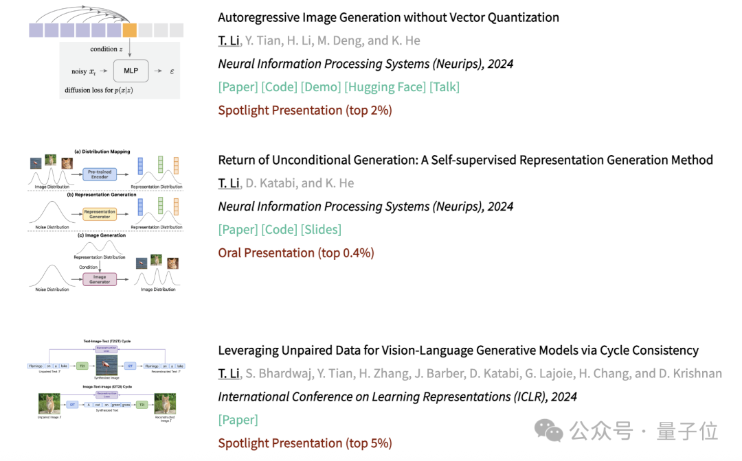The width and height of the screenshot is (742, 461).
Task: Click the Return of Unconditional Generation paper title
Action: [x=465, y=161]
